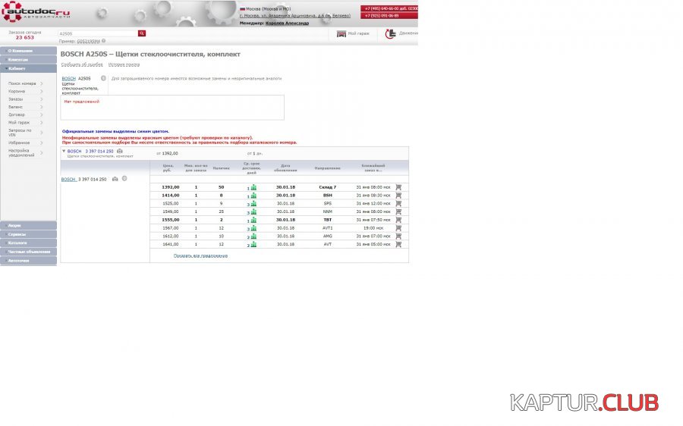Open the autodoc.ru logo home link

coord(35,11)
